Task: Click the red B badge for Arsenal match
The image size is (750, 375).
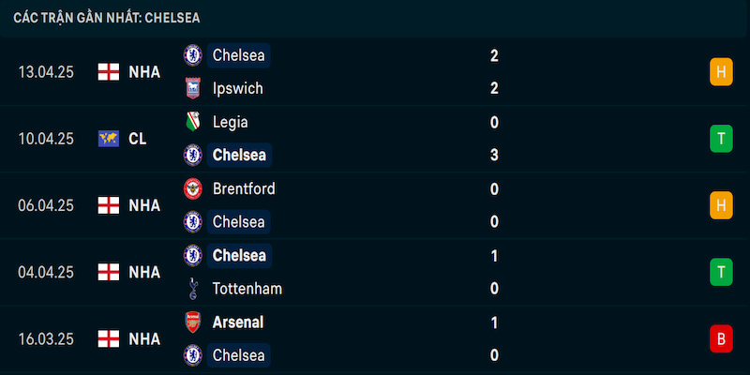Action: pyautogui.click(x=721, y=339)
